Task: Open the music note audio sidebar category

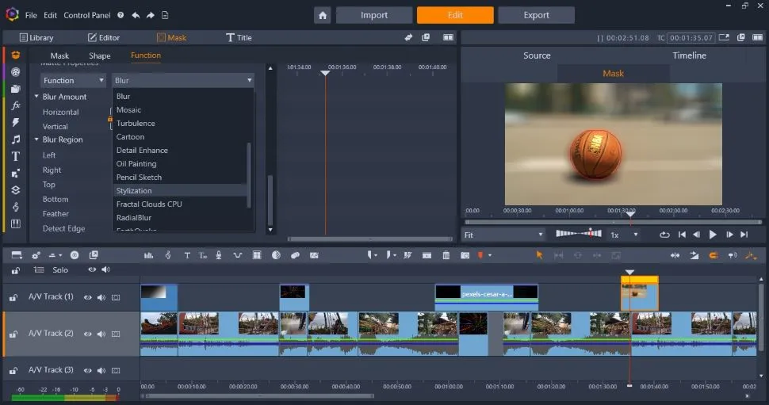Action: pos(15,139)
